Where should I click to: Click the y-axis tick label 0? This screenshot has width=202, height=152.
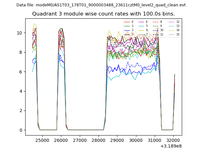21,130
